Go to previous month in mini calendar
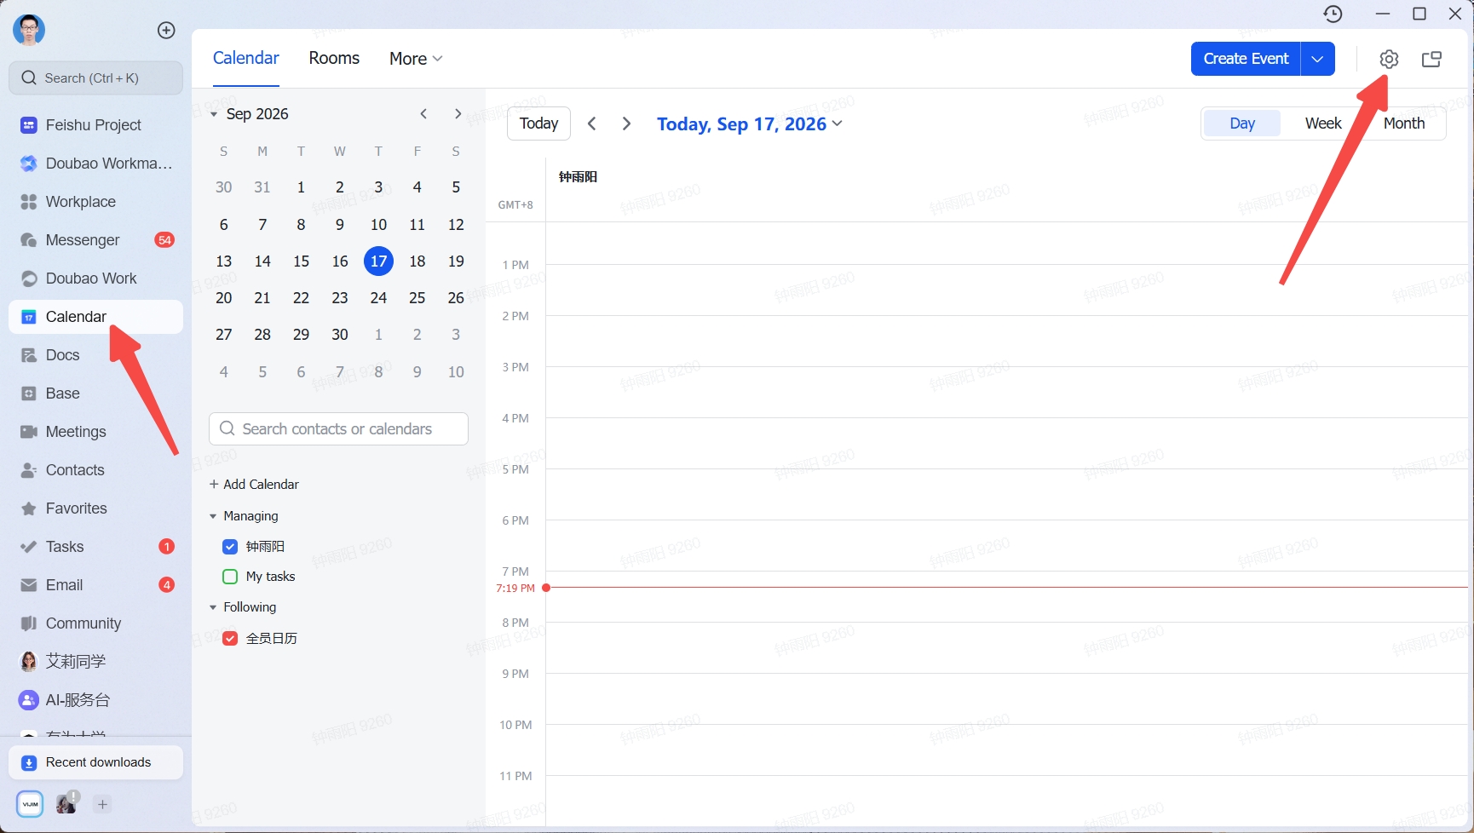This screenshot has height=833, width=1474. click(423, 114)
